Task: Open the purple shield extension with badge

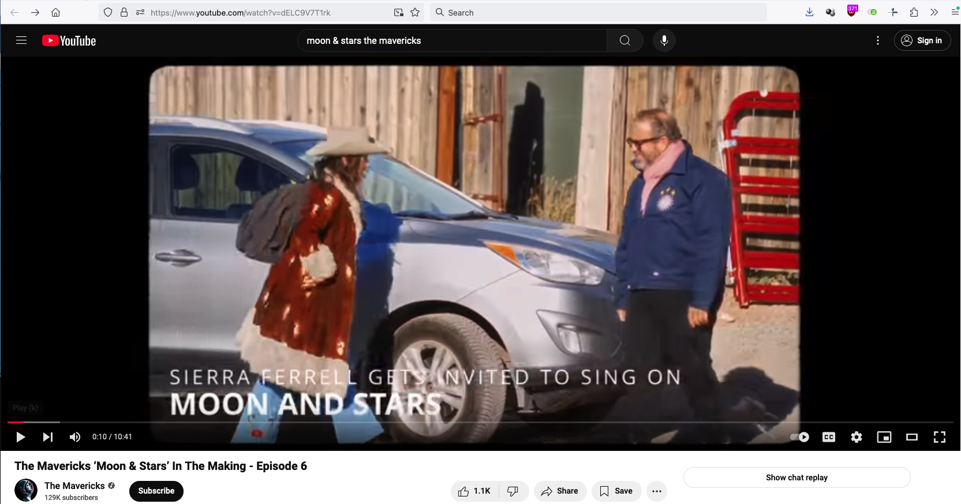Action: click(852, 12)
